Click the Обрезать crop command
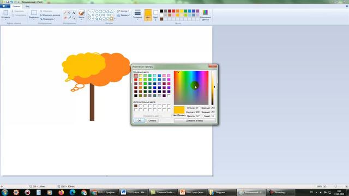 [46, 11]
